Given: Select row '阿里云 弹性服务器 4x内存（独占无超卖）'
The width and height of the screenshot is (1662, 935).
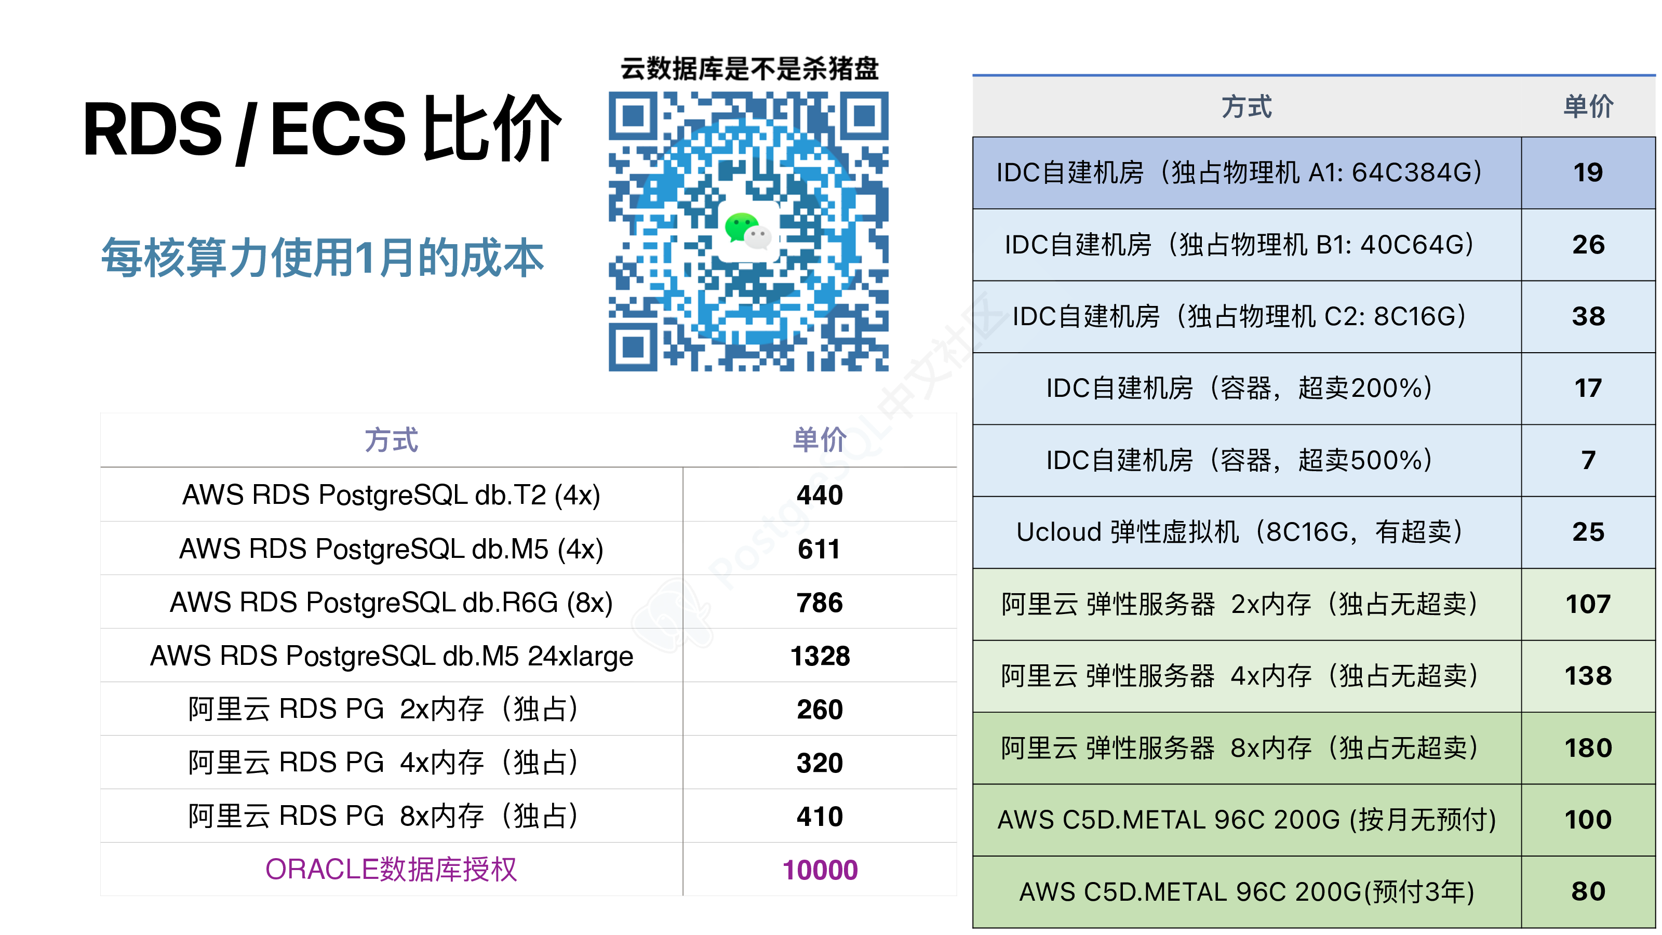Looking at the screenshot, I should tap(1314, 676).
